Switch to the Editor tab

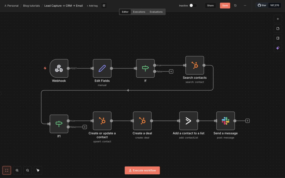pos(125,12)
